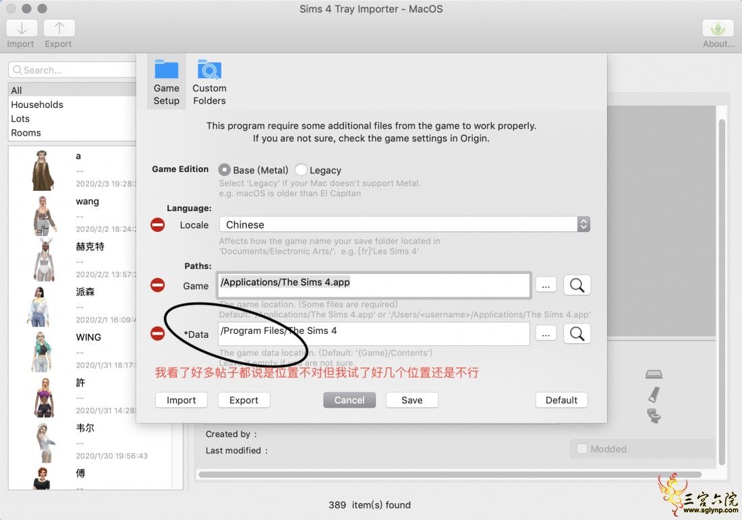Select the 許 household thumbnail

pos(45,397)
